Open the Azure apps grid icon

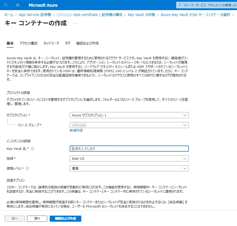click(x=6, y=5)
